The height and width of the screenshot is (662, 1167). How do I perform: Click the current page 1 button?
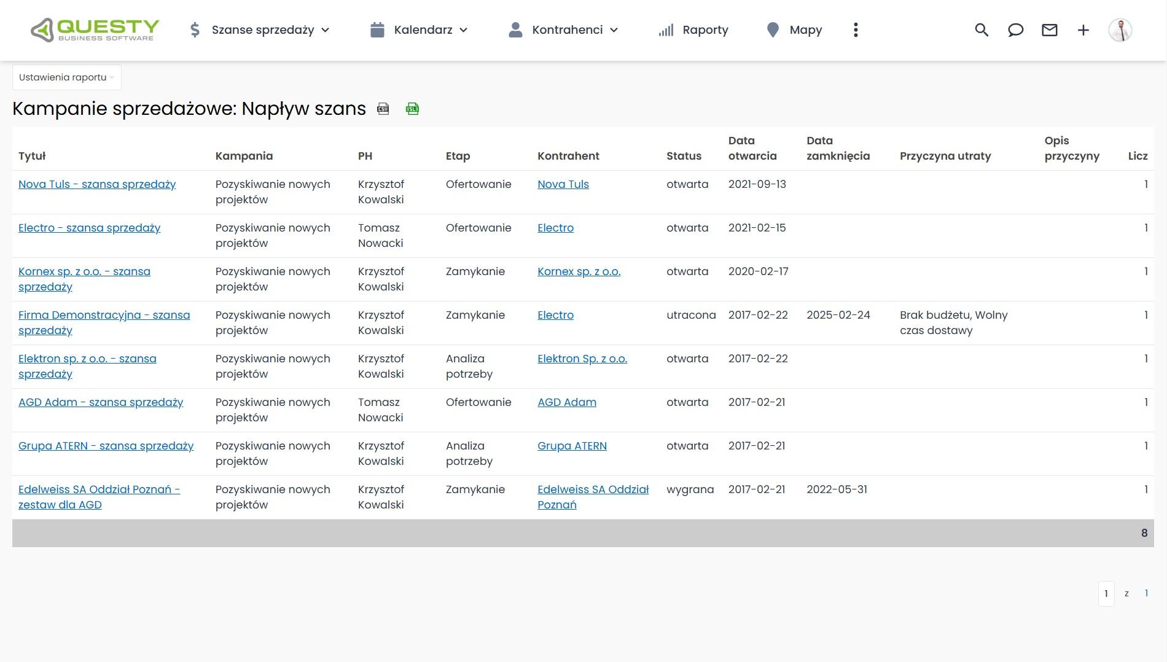1106,594
